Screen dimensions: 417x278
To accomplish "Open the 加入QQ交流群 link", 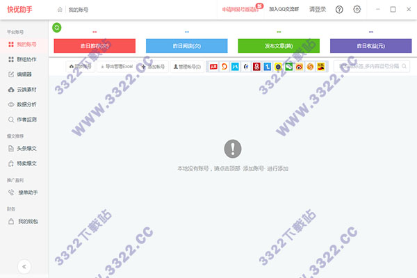I will (x=284, y=9).
